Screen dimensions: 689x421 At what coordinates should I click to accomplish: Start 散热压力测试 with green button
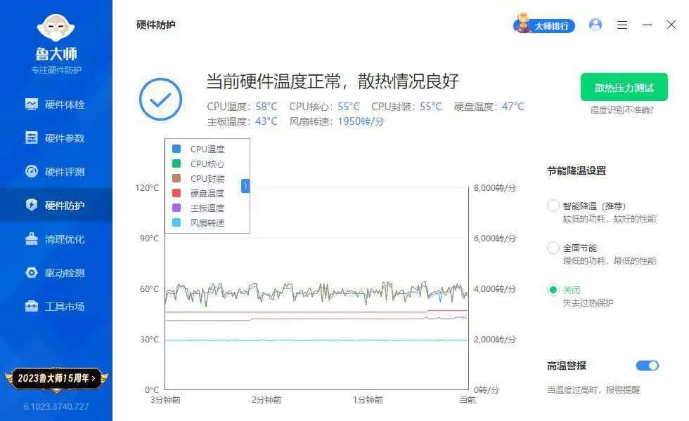tap(624, 87)
